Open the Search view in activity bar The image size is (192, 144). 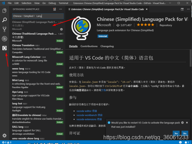(5, 20)
